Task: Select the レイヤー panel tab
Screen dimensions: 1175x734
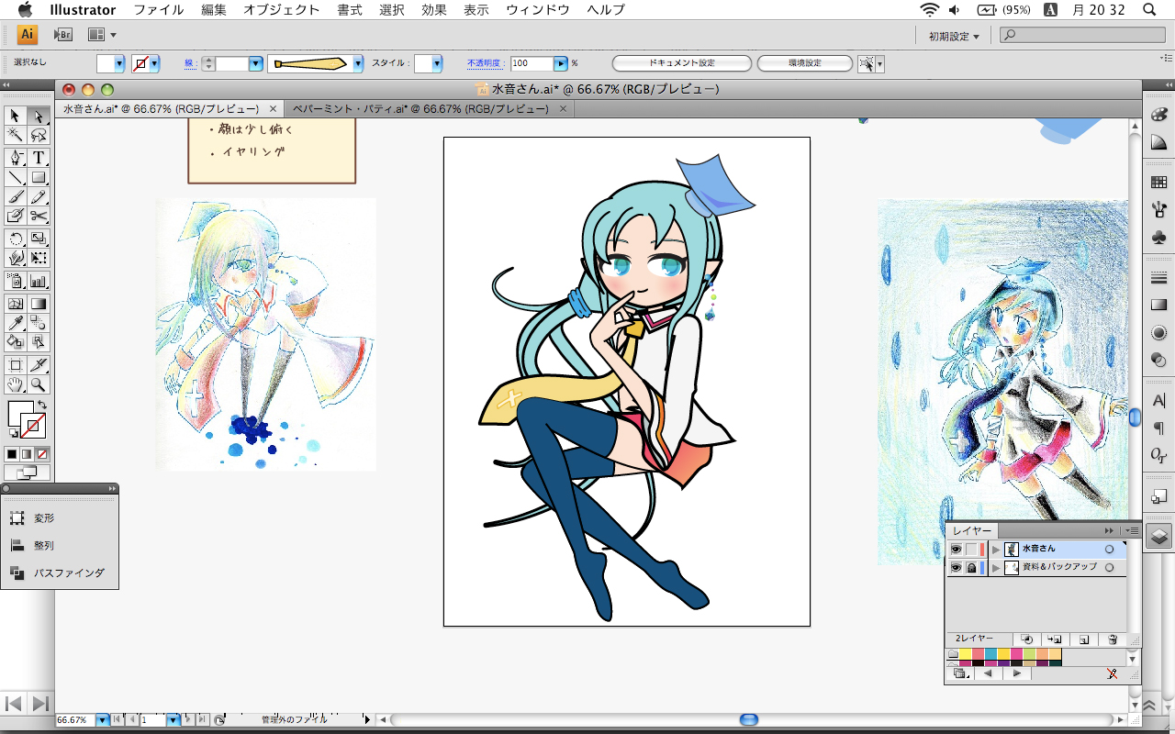Action: tap(972, 530)
